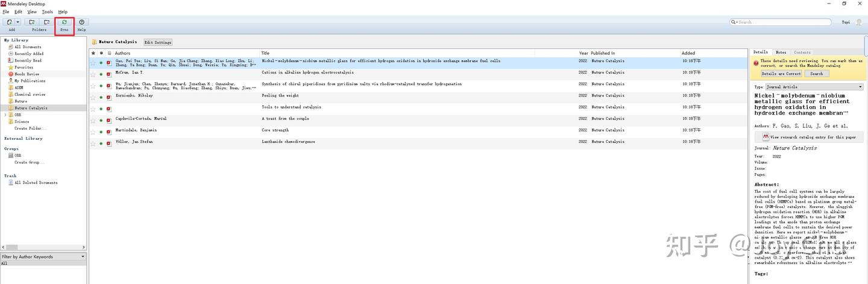Toggle favorite star for Kornienko row

[93, 98]
